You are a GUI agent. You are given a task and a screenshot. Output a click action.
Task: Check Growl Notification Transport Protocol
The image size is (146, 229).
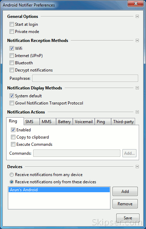coord(12,103)
